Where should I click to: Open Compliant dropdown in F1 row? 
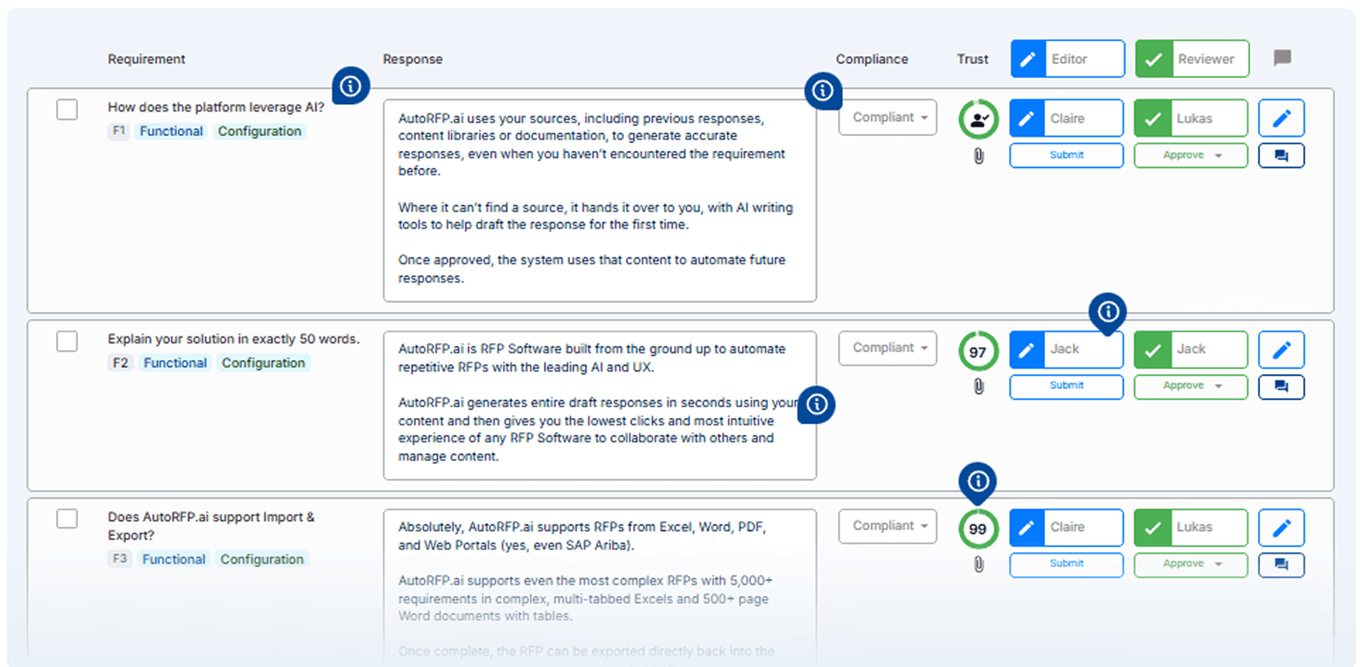tap(887, 117)
